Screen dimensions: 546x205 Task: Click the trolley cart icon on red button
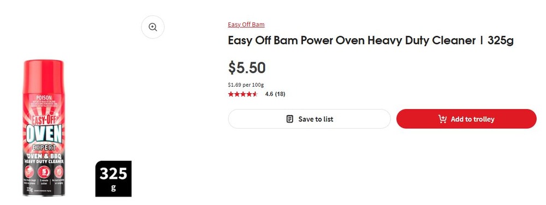pos(442,119)
